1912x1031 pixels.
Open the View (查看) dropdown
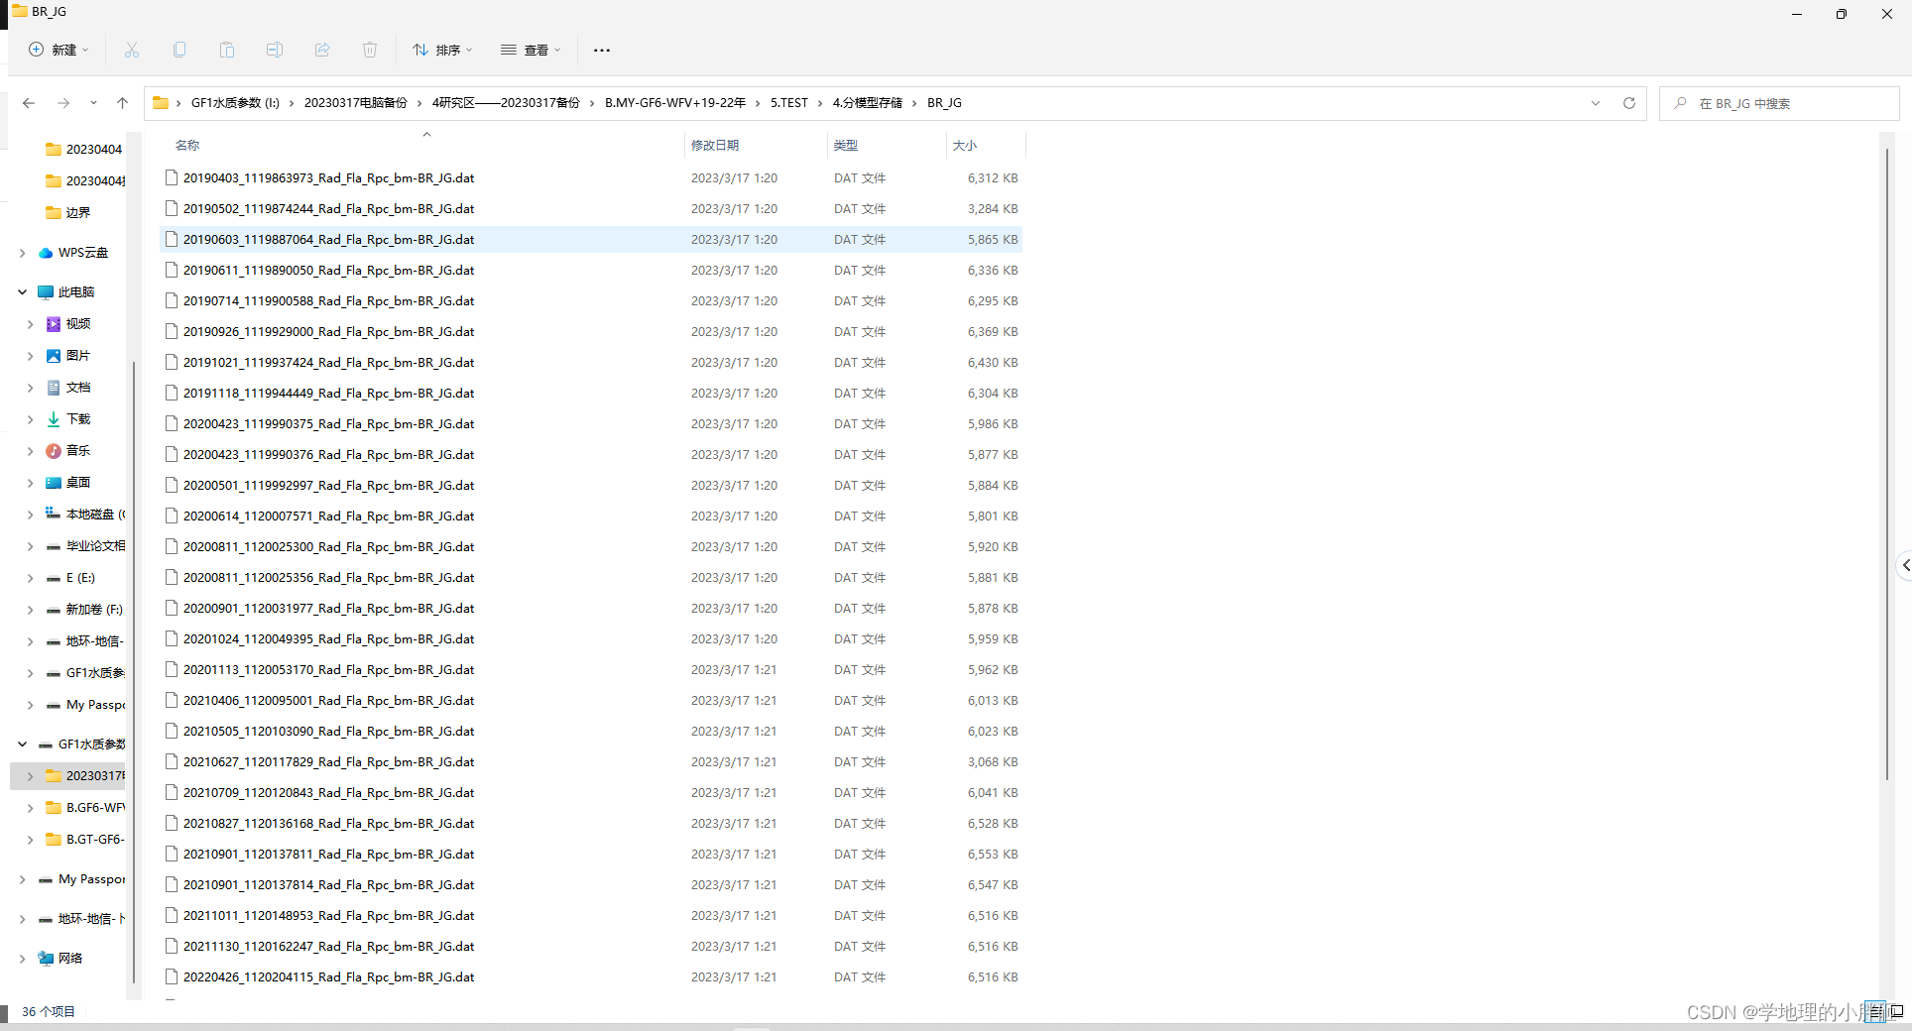point(531,50)
